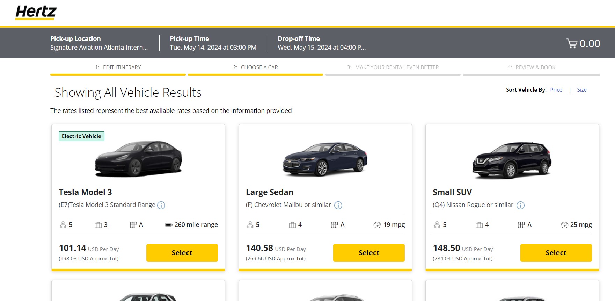Click the Hertz logo
Screen dimensions: 615x301
(x=36, y=12)
